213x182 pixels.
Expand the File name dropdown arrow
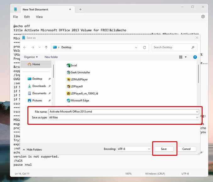pos(197,112)
